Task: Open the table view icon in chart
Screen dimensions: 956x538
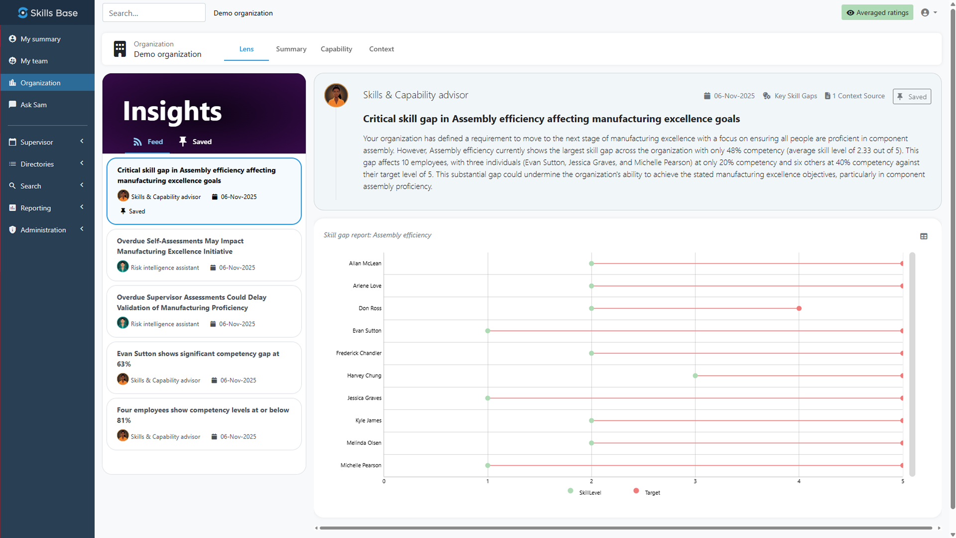Action: click(924, 237)
